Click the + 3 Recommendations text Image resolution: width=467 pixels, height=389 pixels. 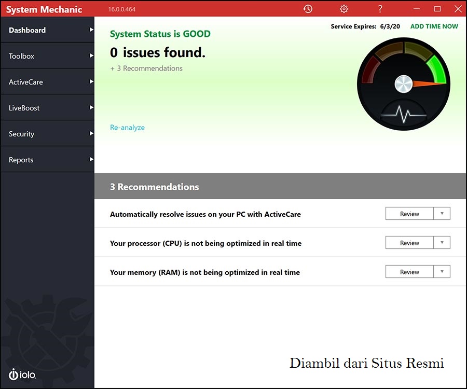coord(146,68)
